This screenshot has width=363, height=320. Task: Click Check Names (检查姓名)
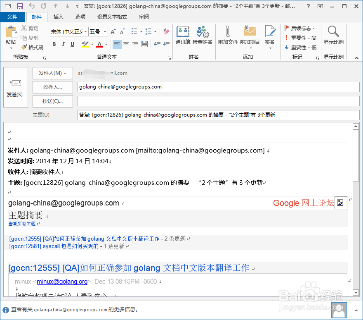tap(203, 35)
